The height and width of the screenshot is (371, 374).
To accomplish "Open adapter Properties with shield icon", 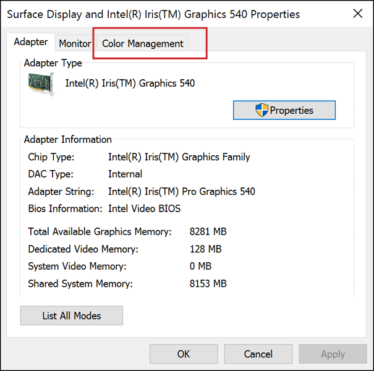I will pos(284,110).
